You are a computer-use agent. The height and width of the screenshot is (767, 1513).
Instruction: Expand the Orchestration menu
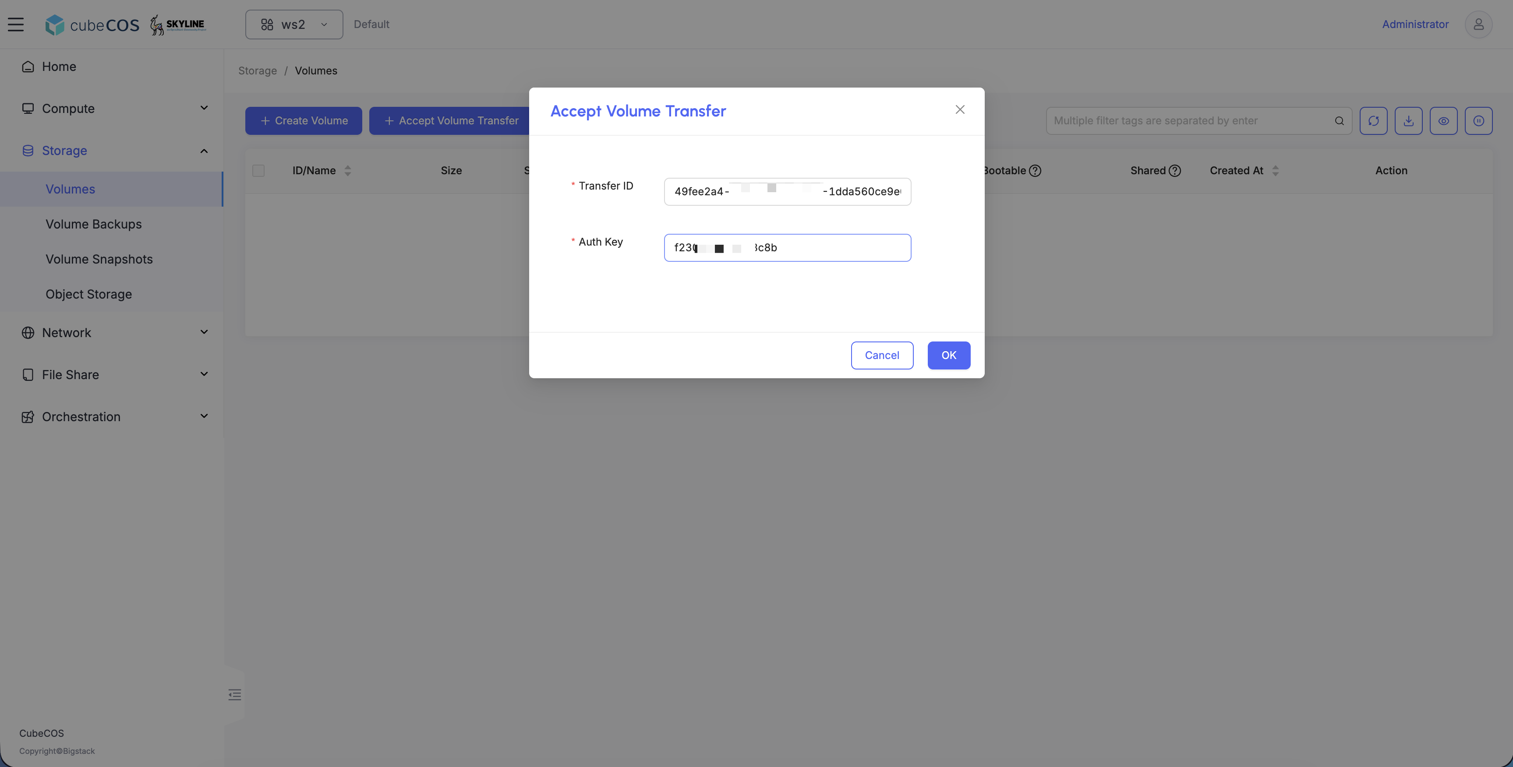point(112,417)
